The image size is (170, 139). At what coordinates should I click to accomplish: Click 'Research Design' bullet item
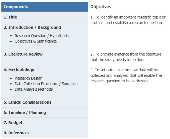pos(29,78)
